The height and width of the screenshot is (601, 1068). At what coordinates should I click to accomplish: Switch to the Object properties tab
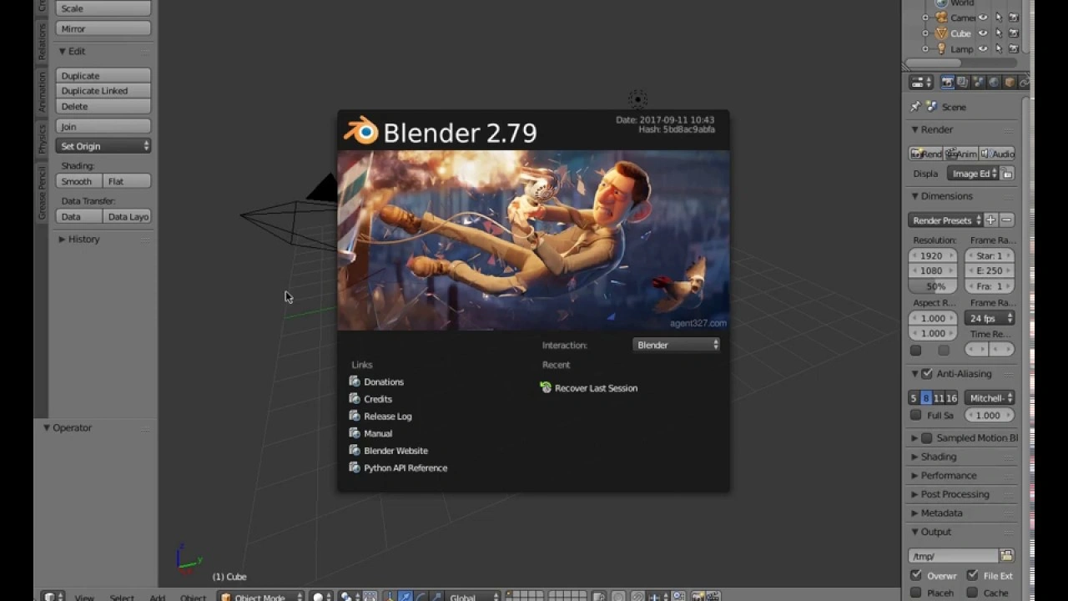click(1008, 82)
